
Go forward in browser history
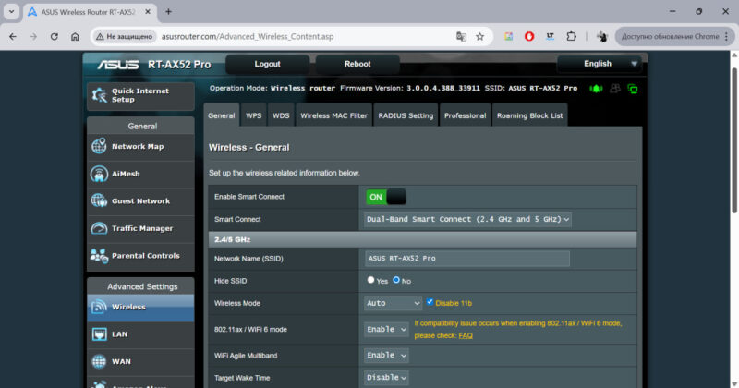coord(33,36)
